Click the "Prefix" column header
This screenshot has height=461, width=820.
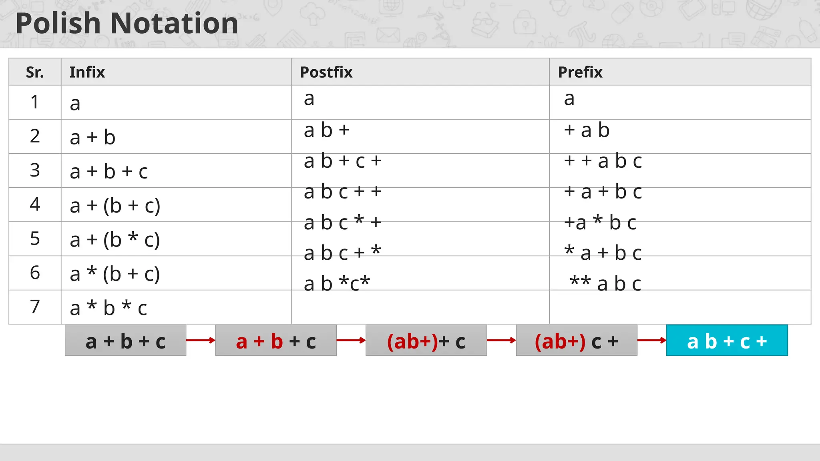[580, 72]
